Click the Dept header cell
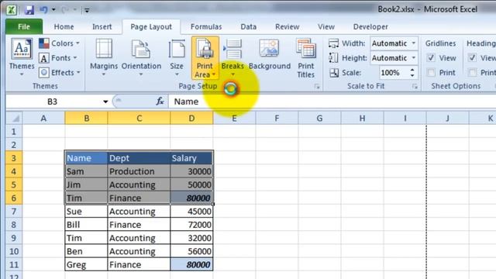This screenshot has width=496, height=279. 139,158
